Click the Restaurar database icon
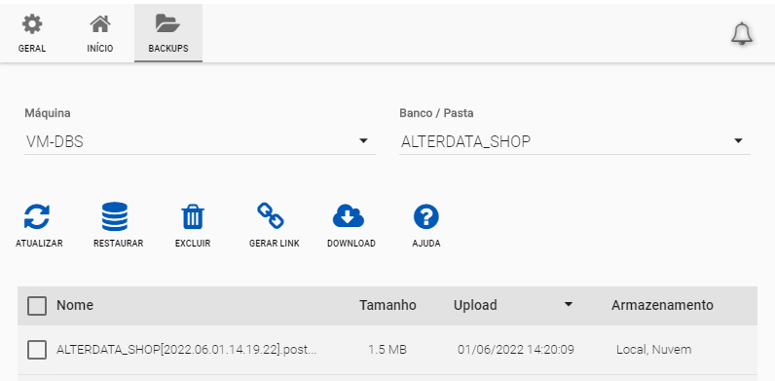 tap(115, 216)
